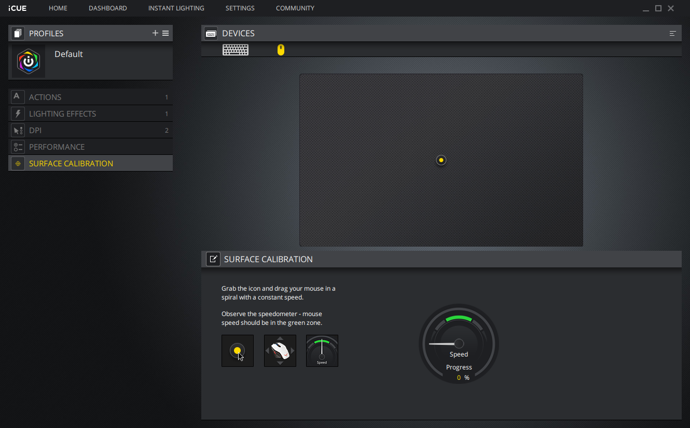Select Surface Calibration in the sidebar

click(71, 163)
